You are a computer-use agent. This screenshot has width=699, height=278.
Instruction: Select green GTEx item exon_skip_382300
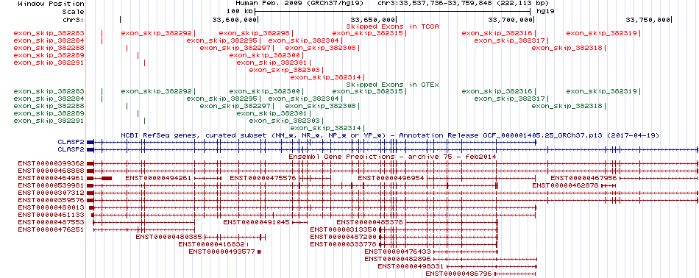[x=265, y=91]
